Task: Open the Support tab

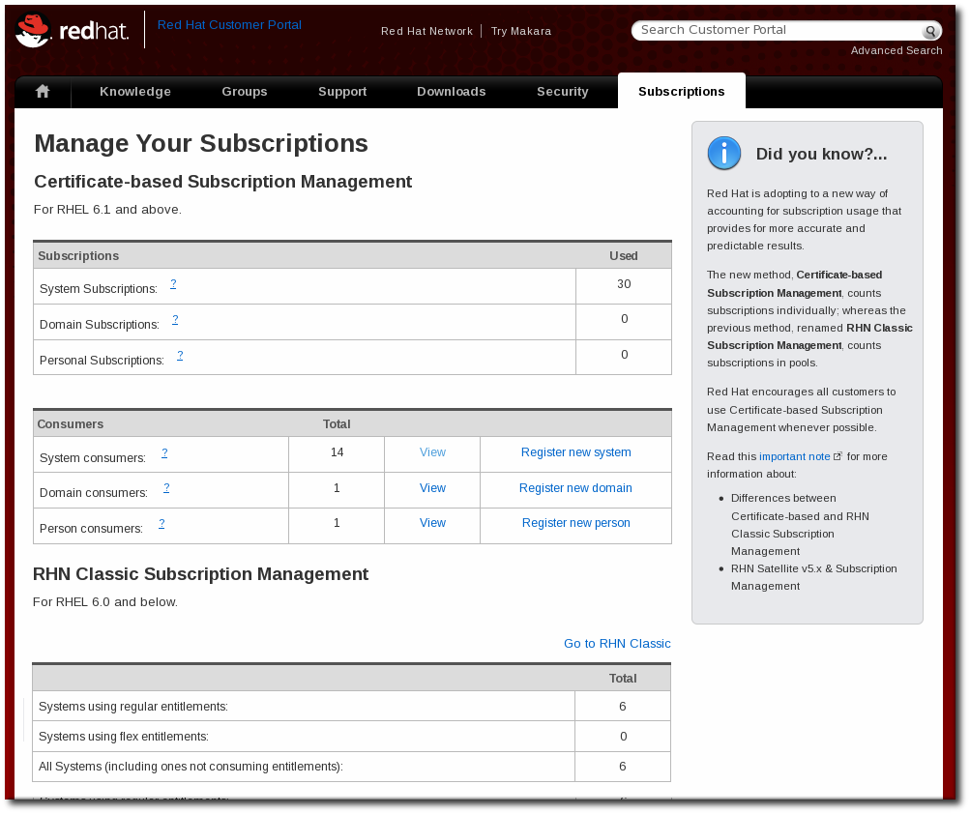Action: pyautogui.click(x=342, y=92)
